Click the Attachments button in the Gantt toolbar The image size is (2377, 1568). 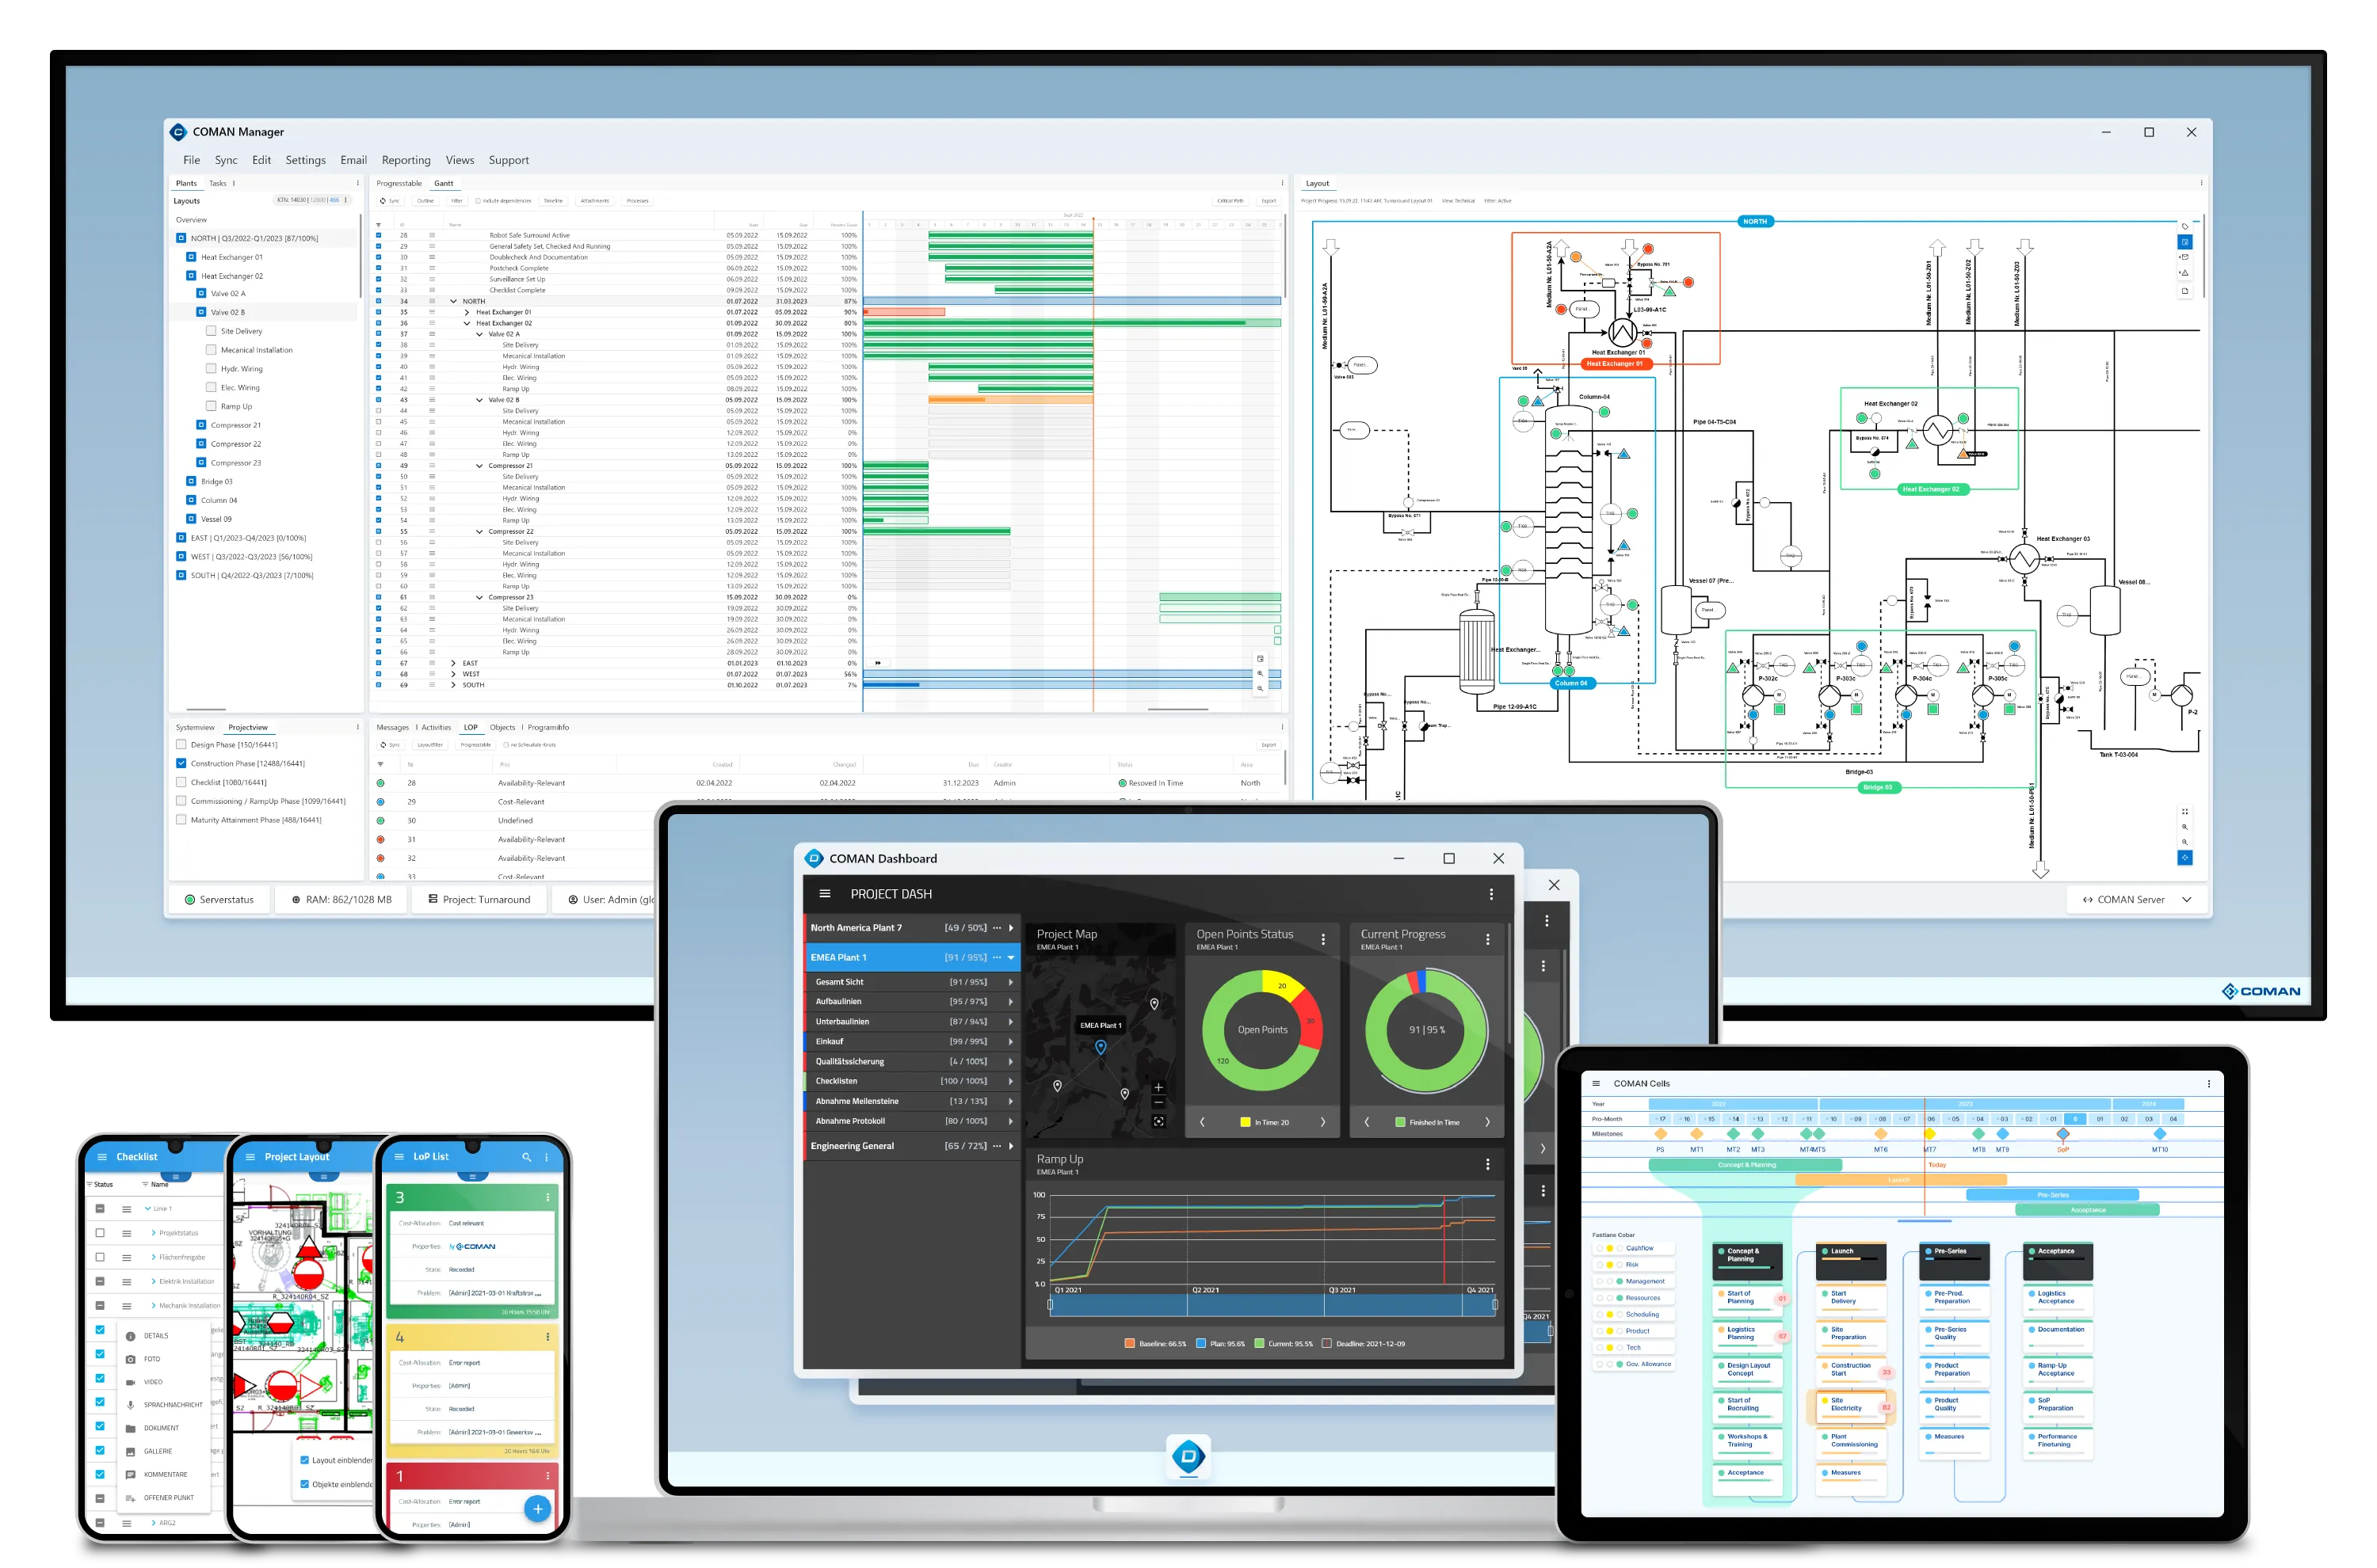click(x=594, y=201)
